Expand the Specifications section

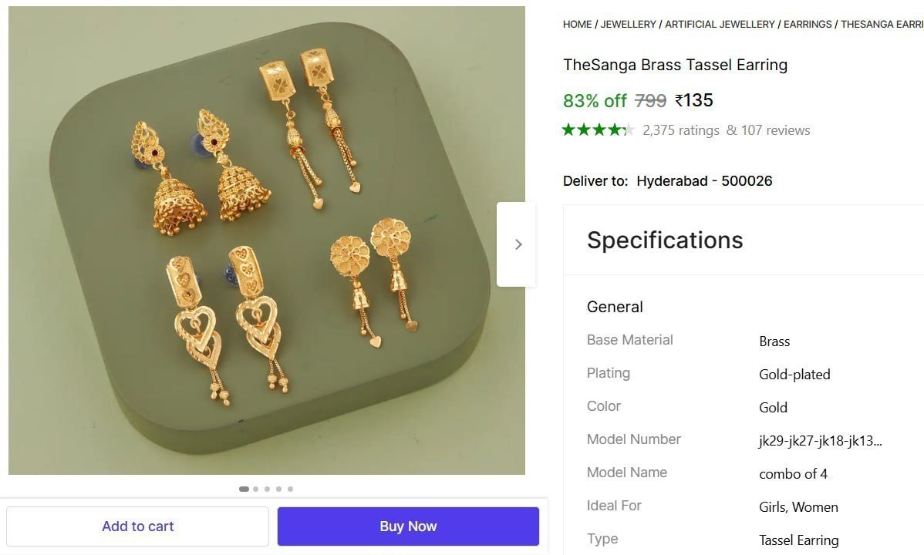pyautogui.click(x=665, y=240)
